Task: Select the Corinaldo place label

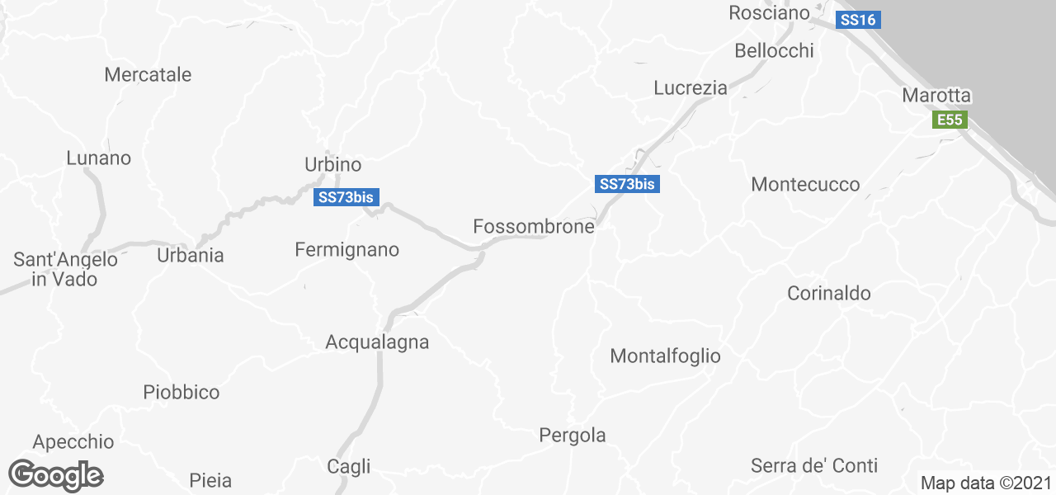Action: point(829,294)
